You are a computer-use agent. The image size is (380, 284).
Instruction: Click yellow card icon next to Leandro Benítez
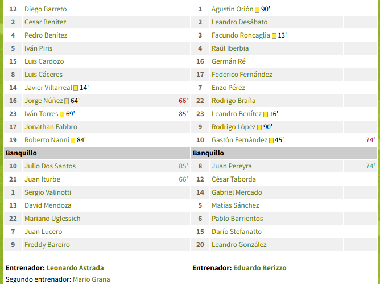pos(266,114)
